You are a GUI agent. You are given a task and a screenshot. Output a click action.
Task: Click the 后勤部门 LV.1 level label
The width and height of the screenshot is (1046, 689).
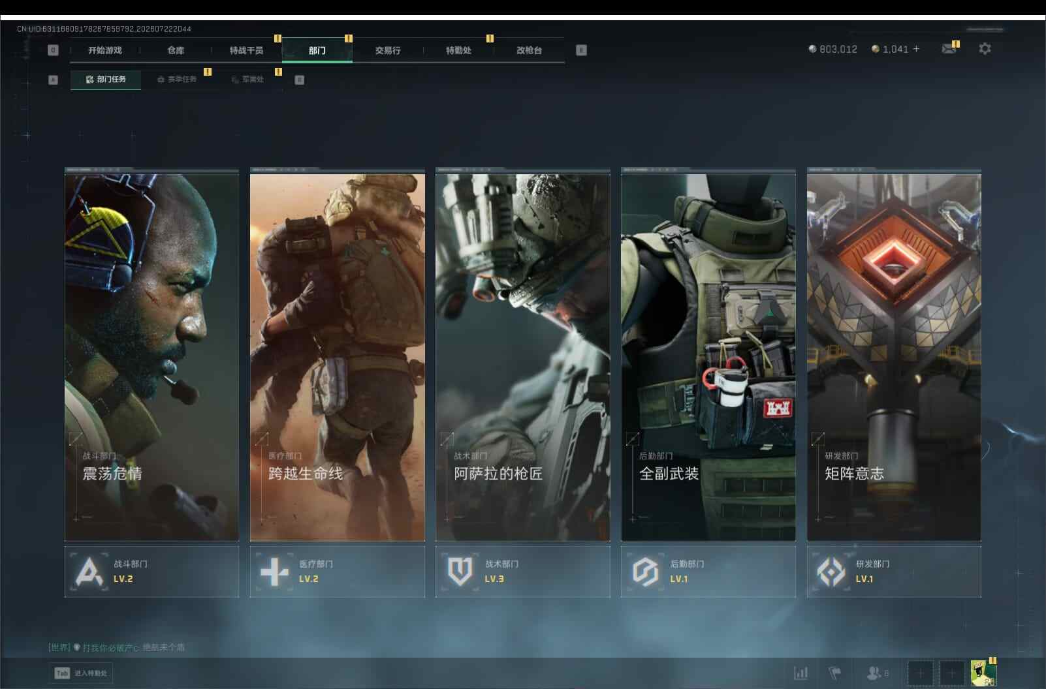tap(679, 579)
